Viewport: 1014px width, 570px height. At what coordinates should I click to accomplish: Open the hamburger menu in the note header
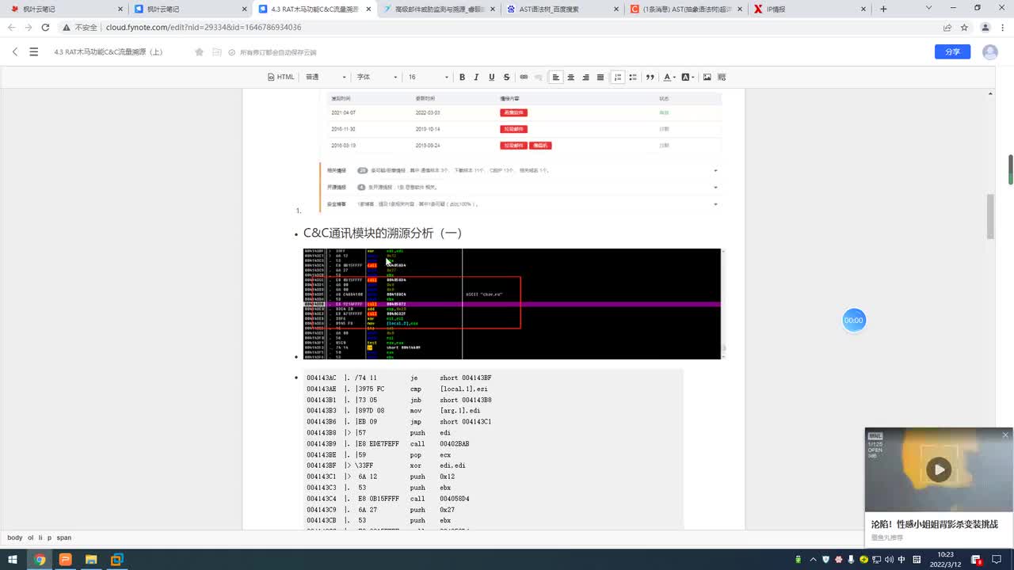coord(33,51)
